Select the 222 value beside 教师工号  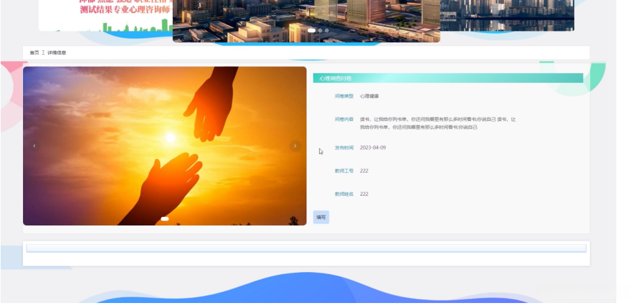tap(364, 171)
